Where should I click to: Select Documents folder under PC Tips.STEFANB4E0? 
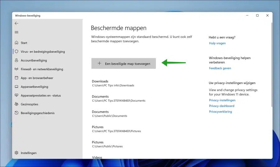click(119, 98)
